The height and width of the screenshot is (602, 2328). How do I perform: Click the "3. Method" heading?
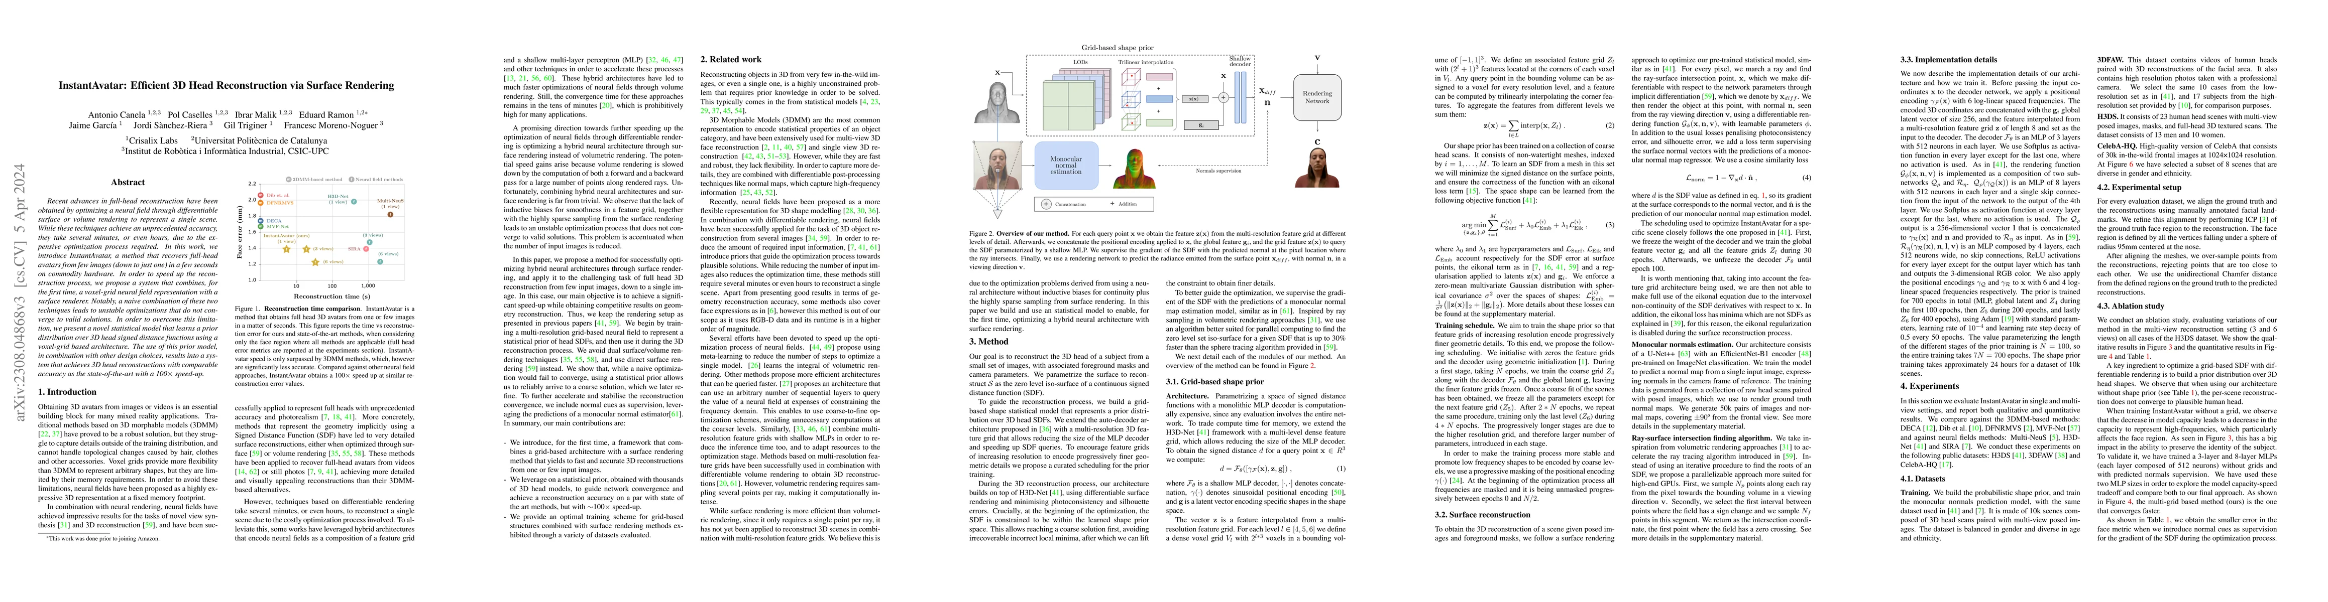click(x=988, y=342)
